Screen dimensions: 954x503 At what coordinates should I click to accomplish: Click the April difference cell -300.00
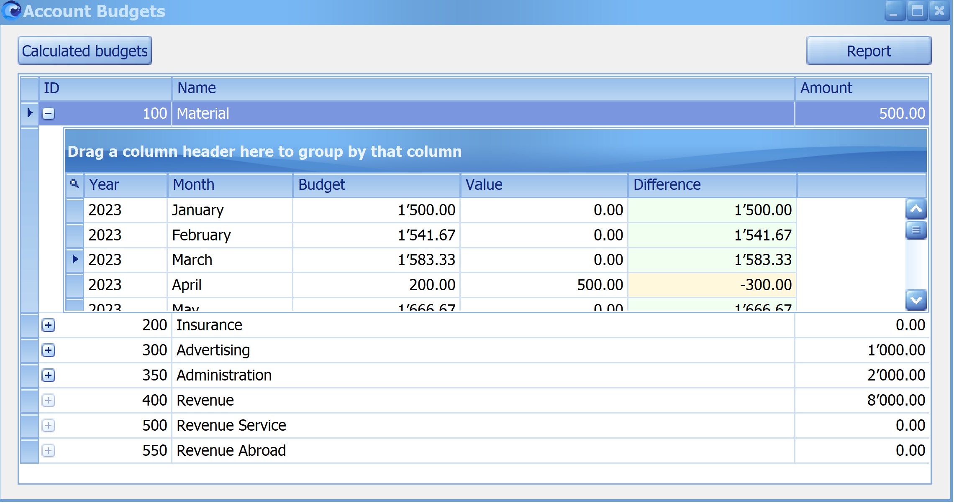712,285
